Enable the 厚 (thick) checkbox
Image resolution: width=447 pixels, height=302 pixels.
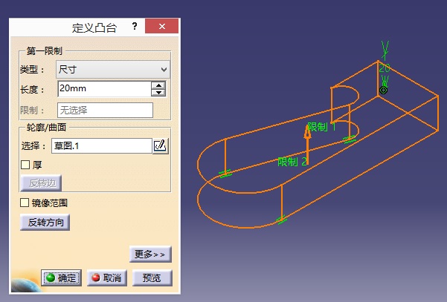click(25, 165)
